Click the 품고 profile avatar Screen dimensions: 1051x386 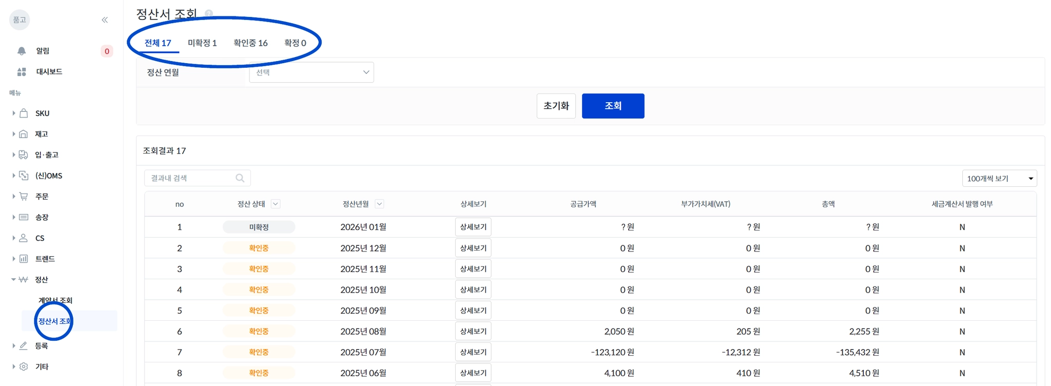click(20, 20)
